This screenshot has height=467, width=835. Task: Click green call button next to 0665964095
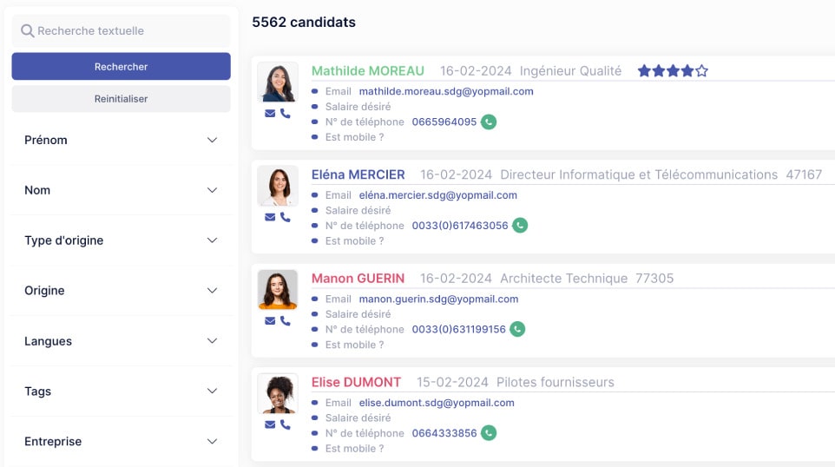[489, 122]
